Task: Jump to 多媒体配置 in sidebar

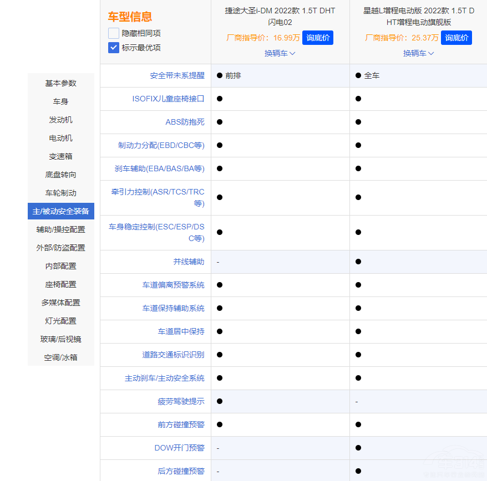Action: coord(61,303)
